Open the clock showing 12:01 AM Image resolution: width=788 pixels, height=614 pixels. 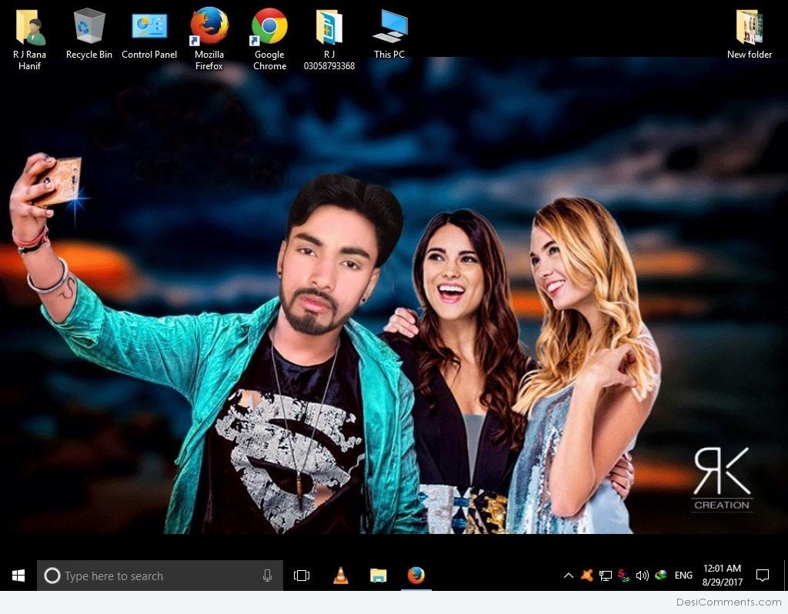tap(722, 576)
